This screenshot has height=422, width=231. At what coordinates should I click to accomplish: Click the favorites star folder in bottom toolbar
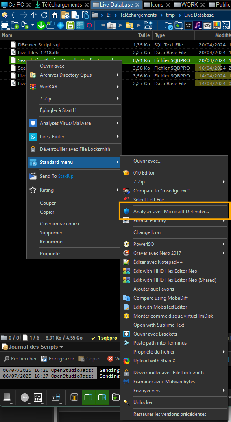[x=115, y=397]
